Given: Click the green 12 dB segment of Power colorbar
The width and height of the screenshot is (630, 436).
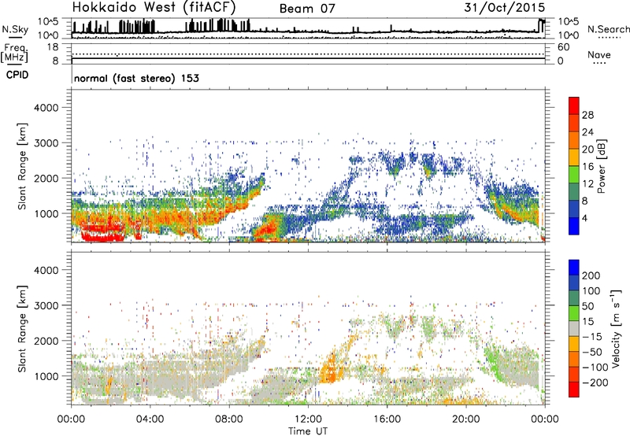Looking at the screenshot, I should pyautogui.click(x=574, y=175).
